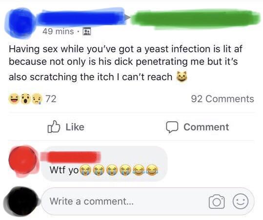Open the camera photo attachment icon
Screen dimensions: 263x220
point(217,202)
